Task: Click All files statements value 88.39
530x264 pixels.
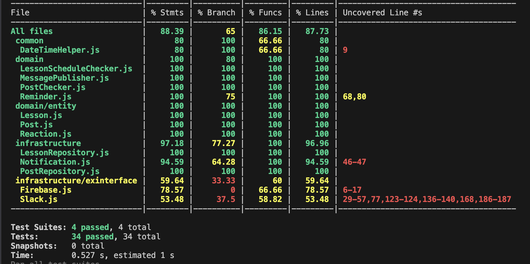Action: click(172, 31)
